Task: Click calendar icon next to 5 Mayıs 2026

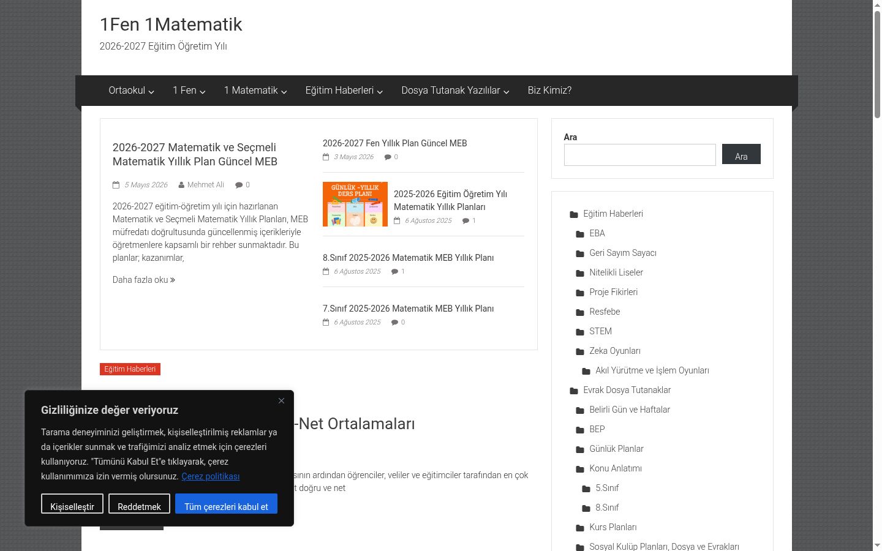Action: tap(116, 185)
